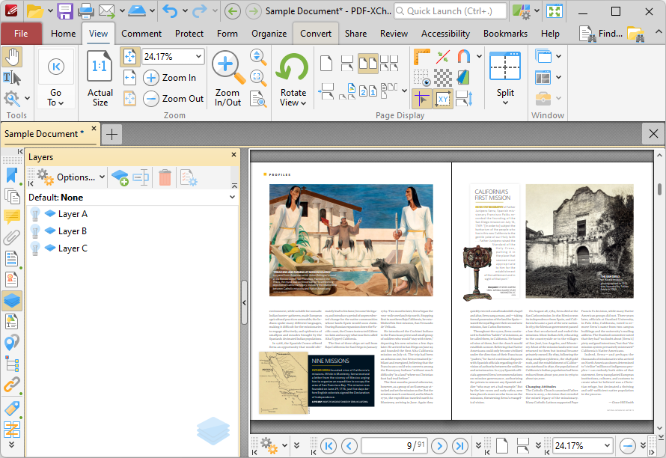The width and height of the screenshot is (666, 458).
Task: Go to first page button
Action: (329, 446)
